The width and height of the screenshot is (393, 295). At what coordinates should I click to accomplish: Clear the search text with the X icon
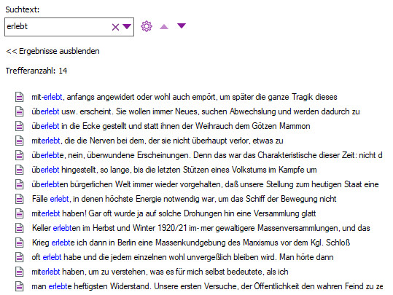[115, 27]
